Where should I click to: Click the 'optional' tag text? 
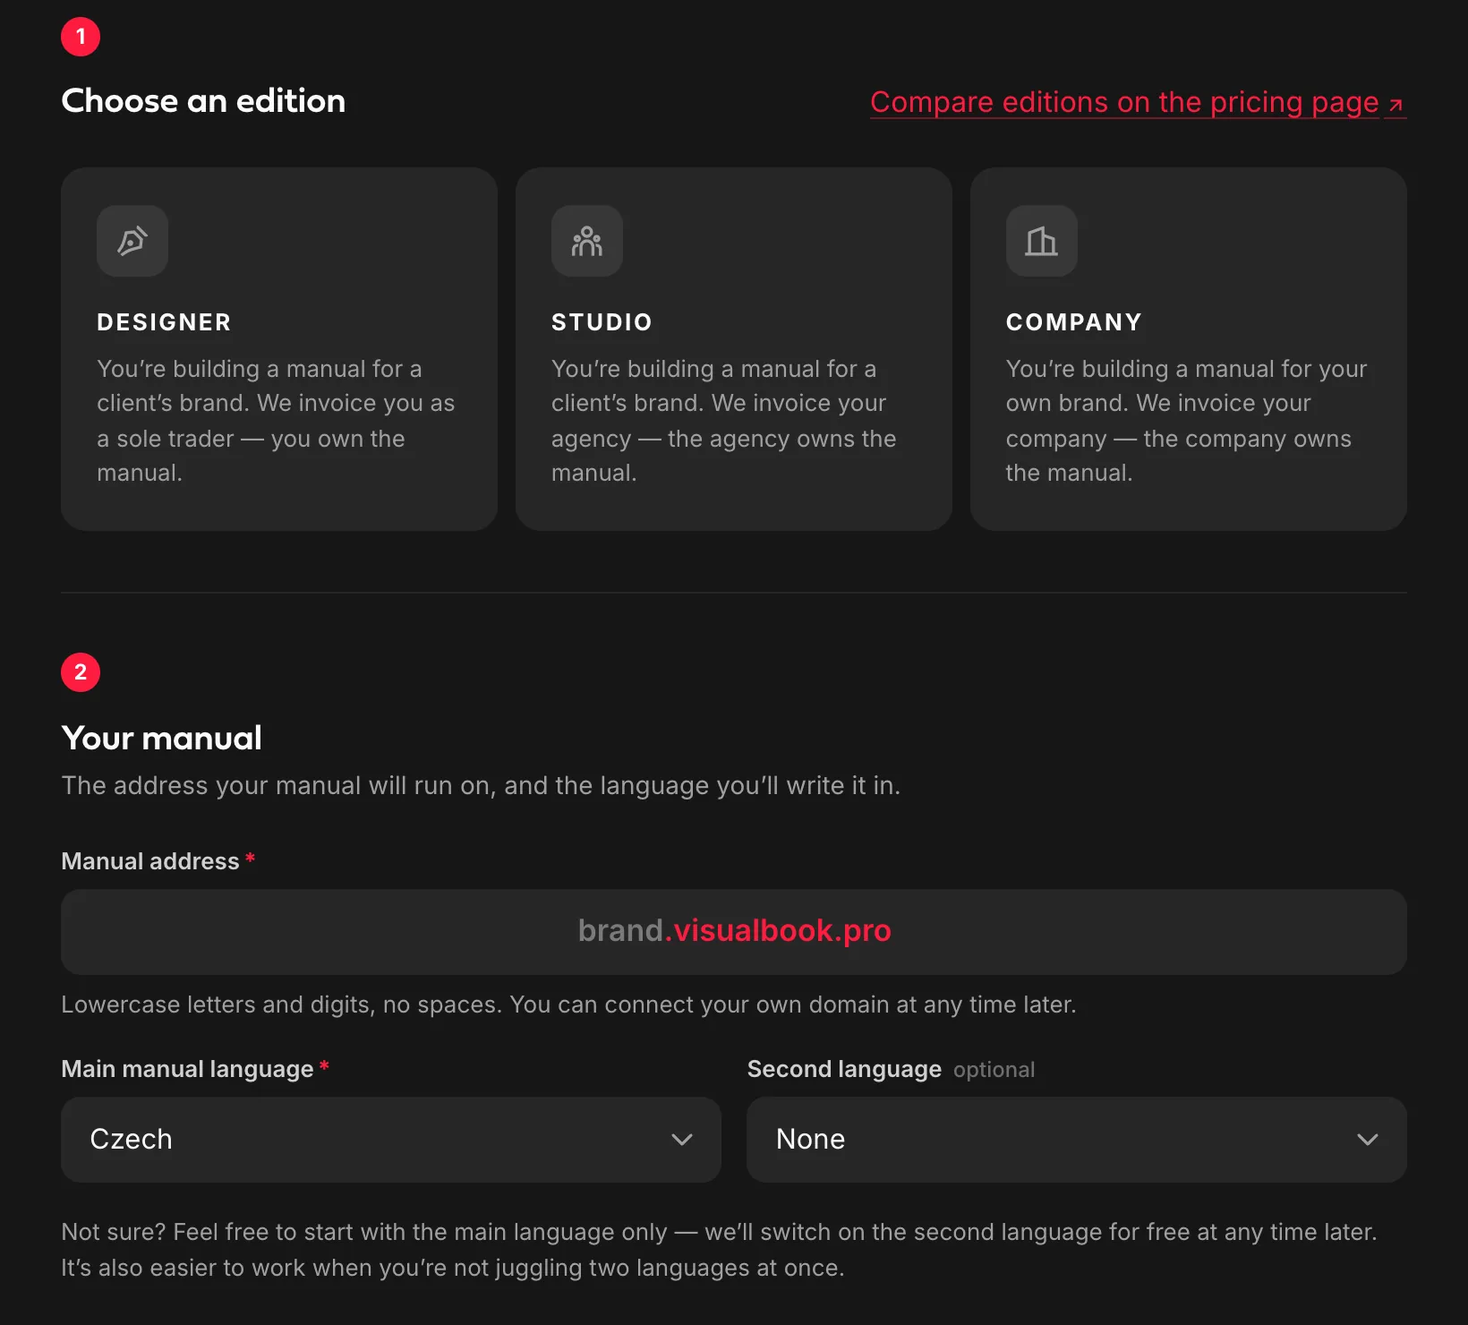click(x=994, y=1070)
